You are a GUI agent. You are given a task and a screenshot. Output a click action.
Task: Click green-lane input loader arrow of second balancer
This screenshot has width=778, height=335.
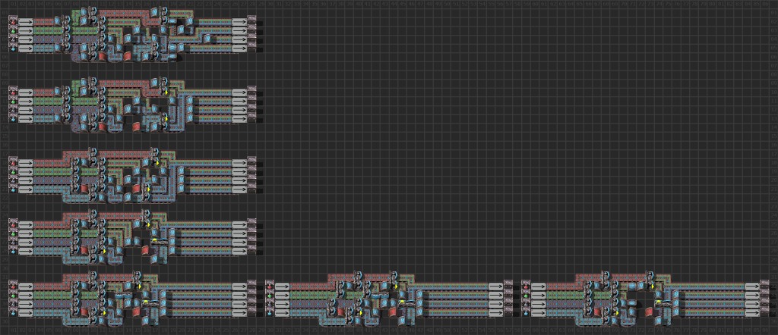coord(26,102)
